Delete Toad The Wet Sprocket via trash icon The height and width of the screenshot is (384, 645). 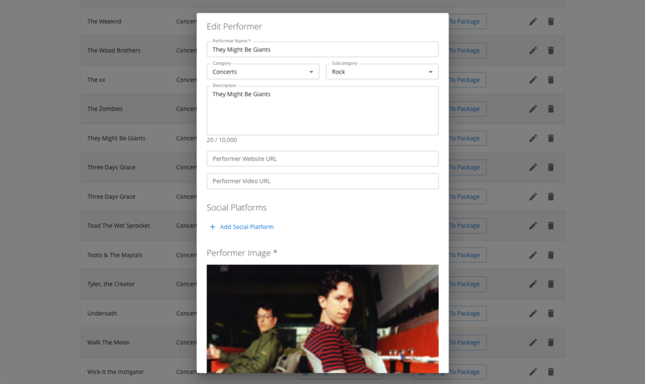point(551,226)
